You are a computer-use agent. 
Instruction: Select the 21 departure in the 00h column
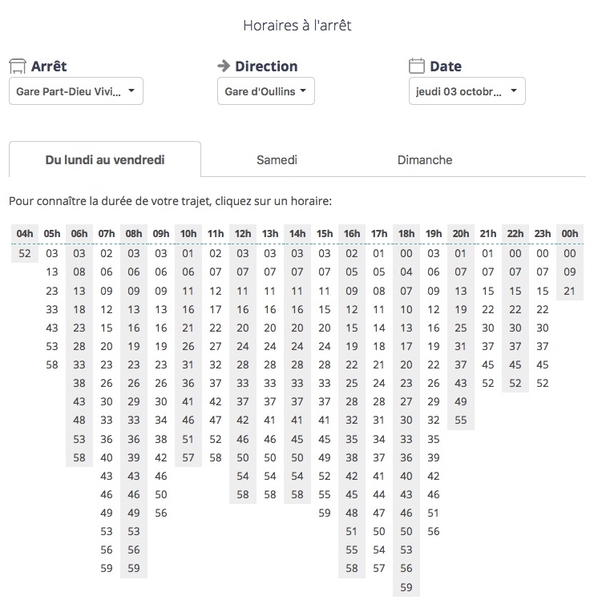570,290
